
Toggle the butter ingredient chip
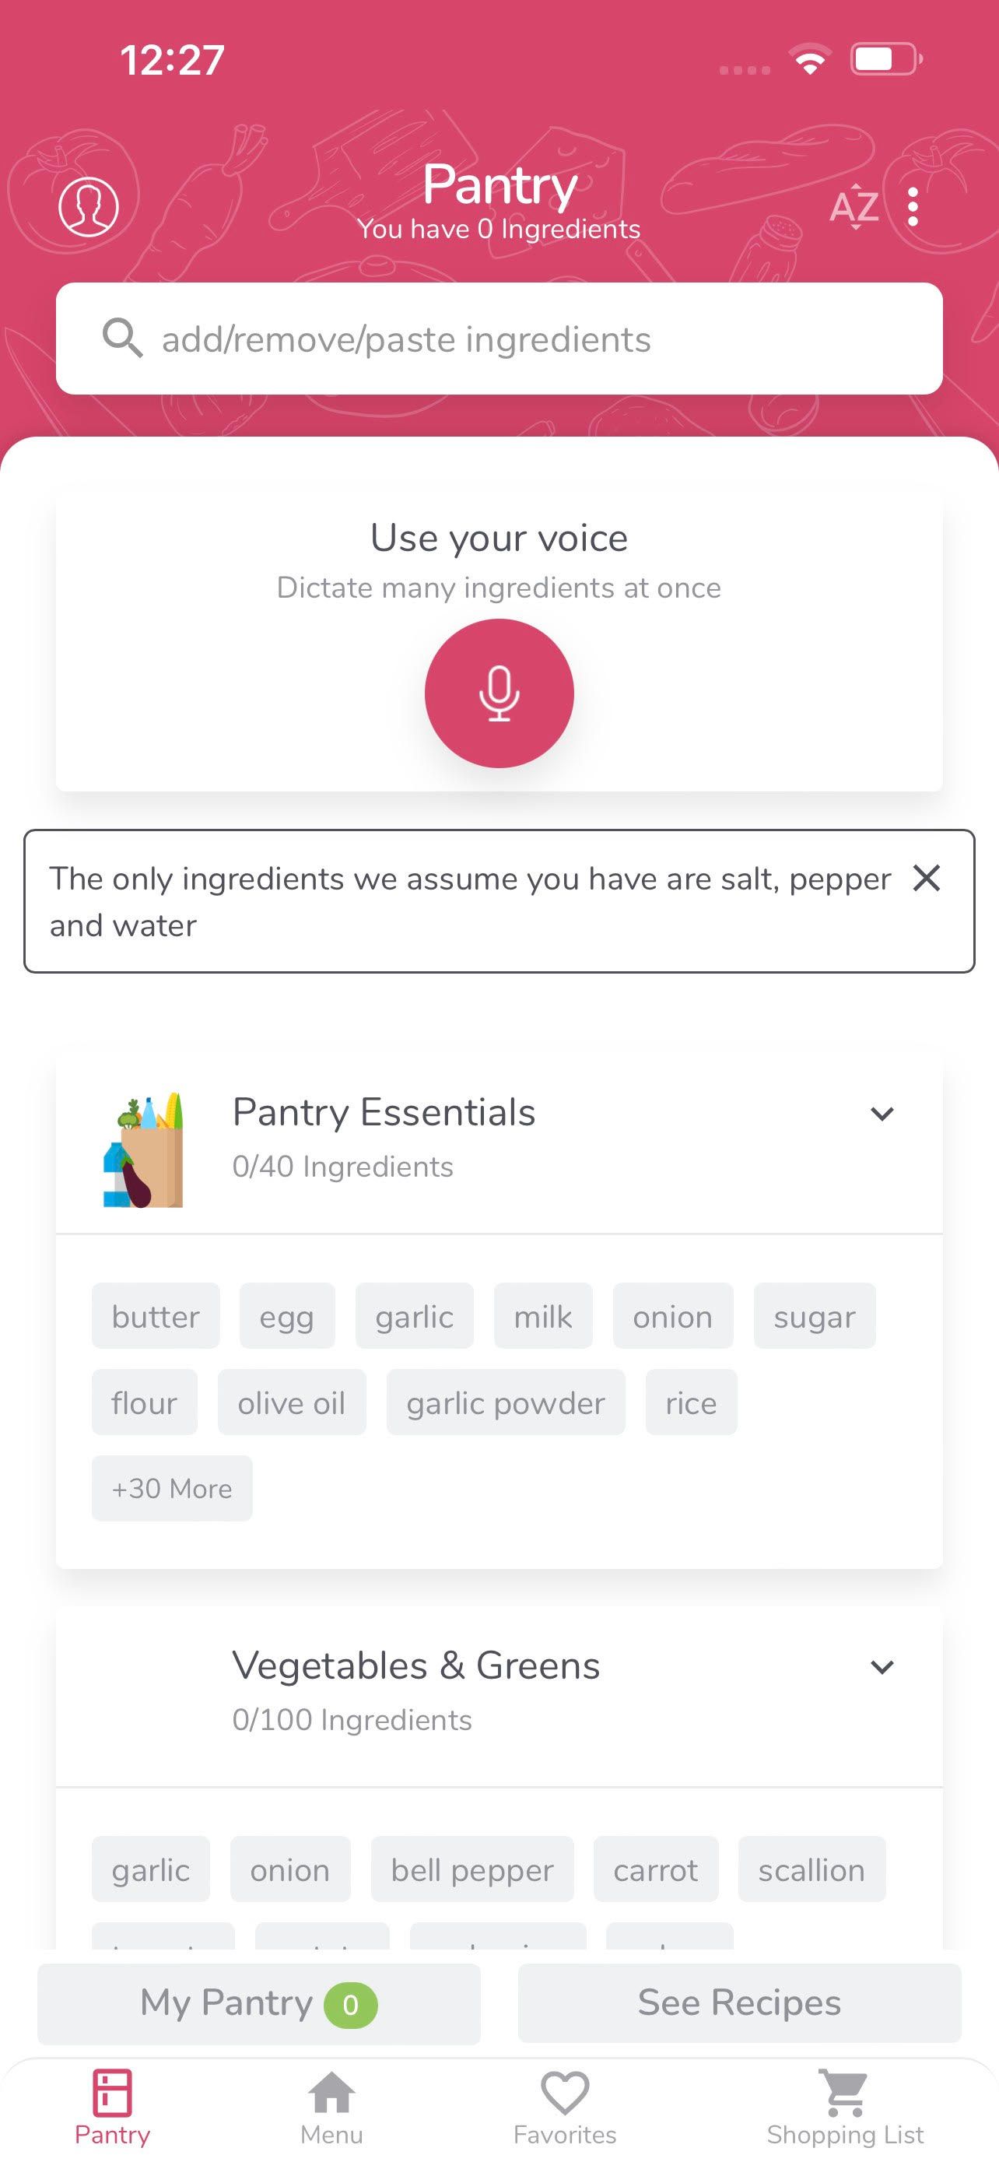(155, 1316)
